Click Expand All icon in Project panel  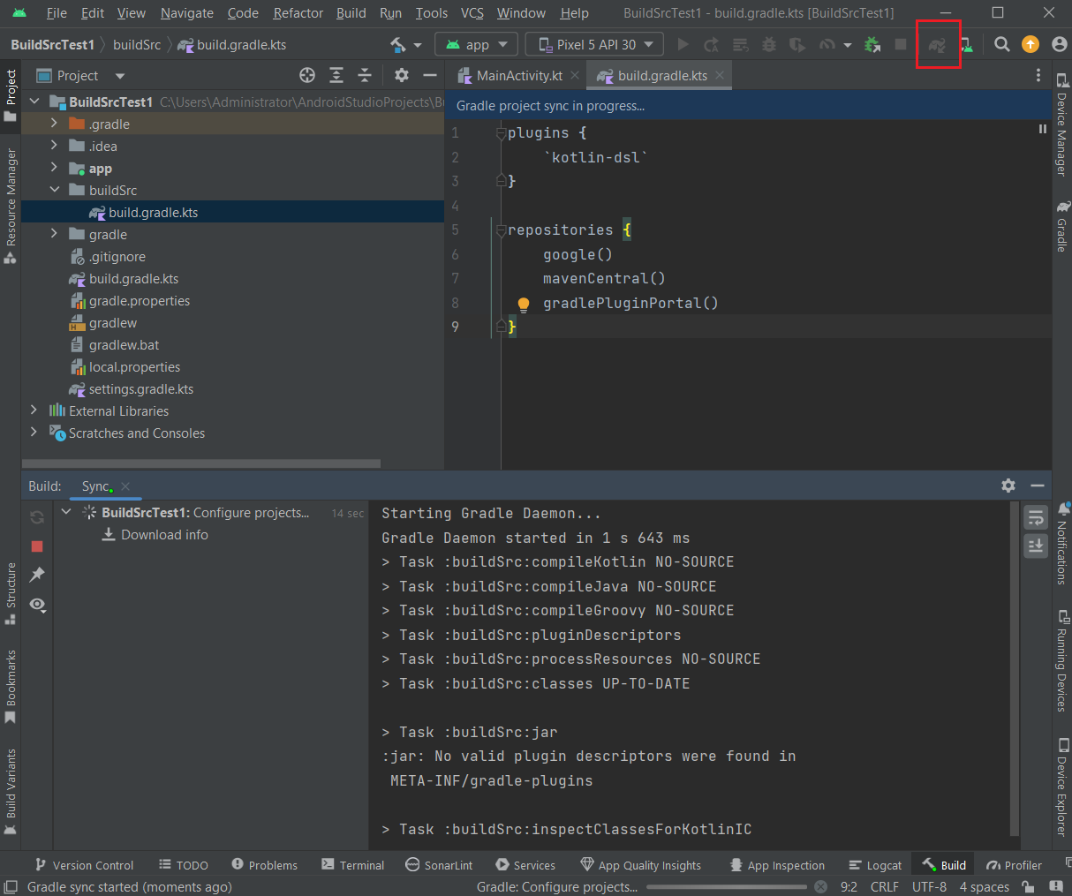tap(336, 75)
